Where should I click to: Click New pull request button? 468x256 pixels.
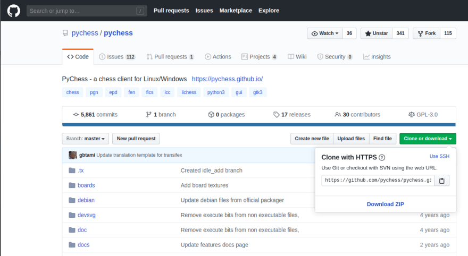point(136,139)
